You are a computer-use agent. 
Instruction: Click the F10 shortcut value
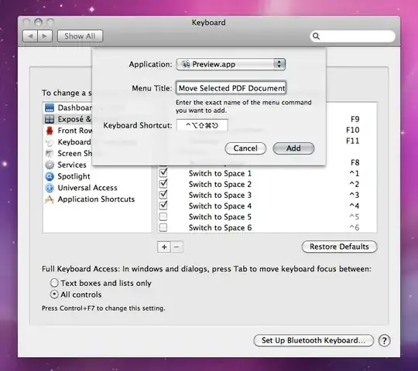pos(353,130)
